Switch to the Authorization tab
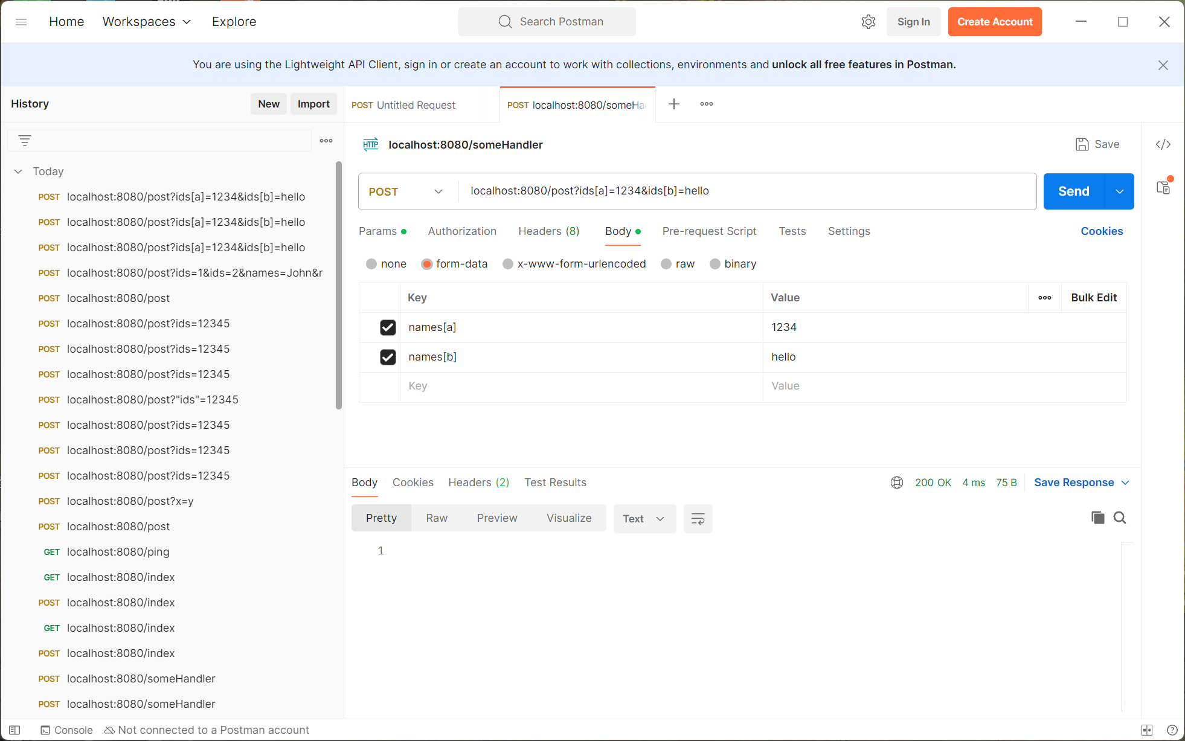1185x741 pixels. 462,231
